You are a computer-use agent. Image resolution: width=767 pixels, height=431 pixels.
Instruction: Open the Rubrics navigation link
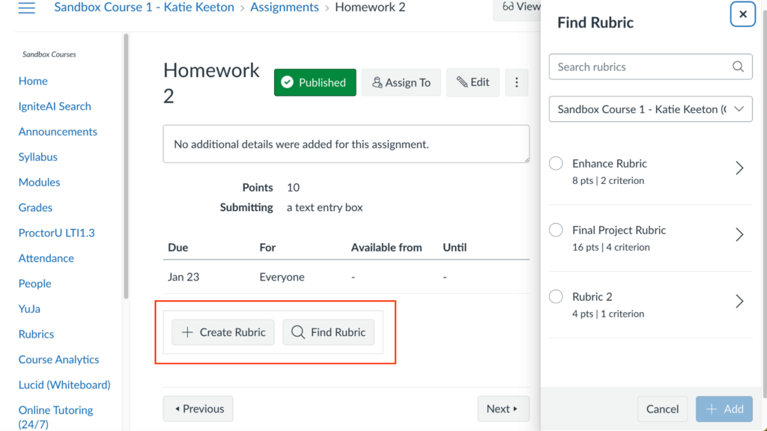tap(36, 334)
